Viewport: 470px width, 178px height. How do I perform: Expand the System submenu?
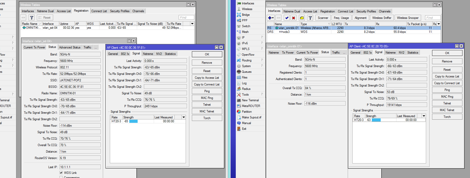click(x=262, y=66)
